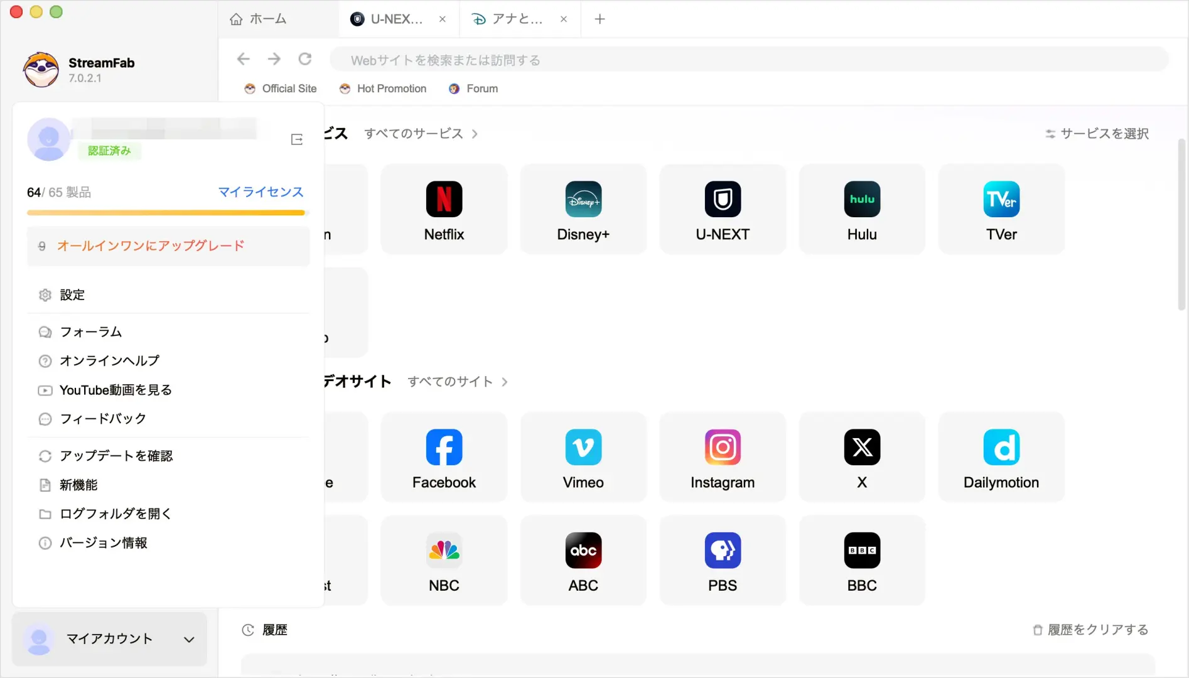
Task: Open the マイライセンス link
Action: point(261,192)
